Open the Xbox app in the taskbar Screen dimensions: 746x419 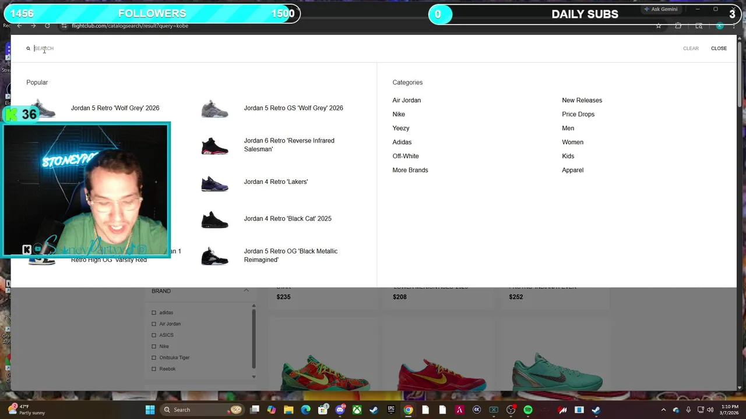(x=357, y=410)
